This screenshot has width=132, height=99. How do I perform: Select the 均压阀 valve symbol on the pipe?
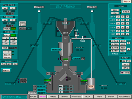(x=82, y=38)
